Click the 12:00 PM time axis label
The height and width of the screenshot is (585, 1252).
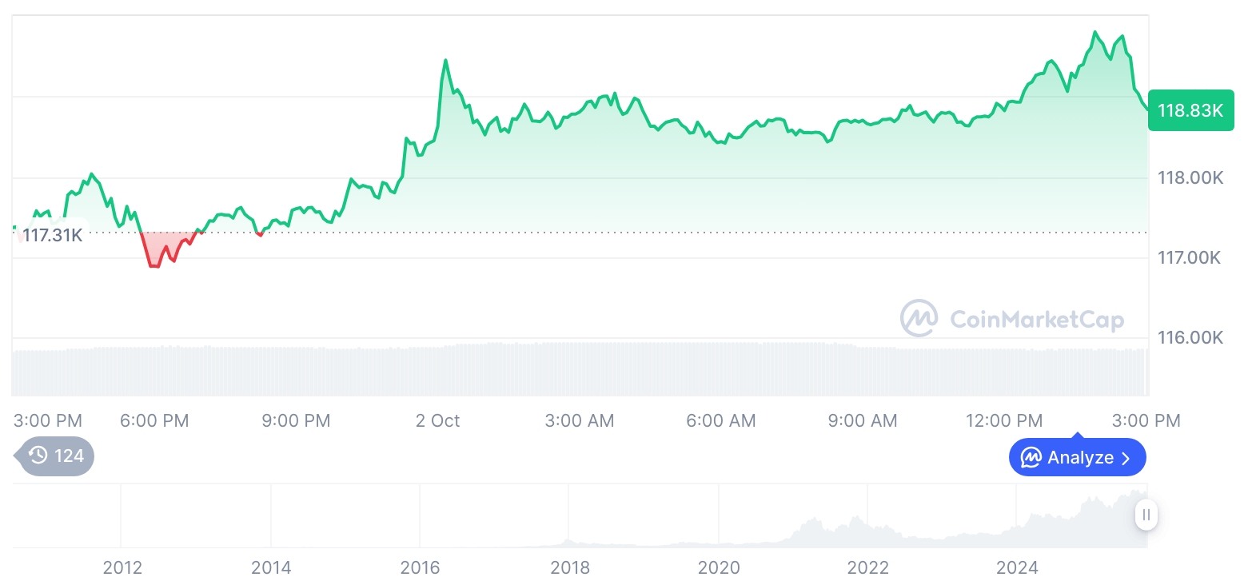[1003, 420]
